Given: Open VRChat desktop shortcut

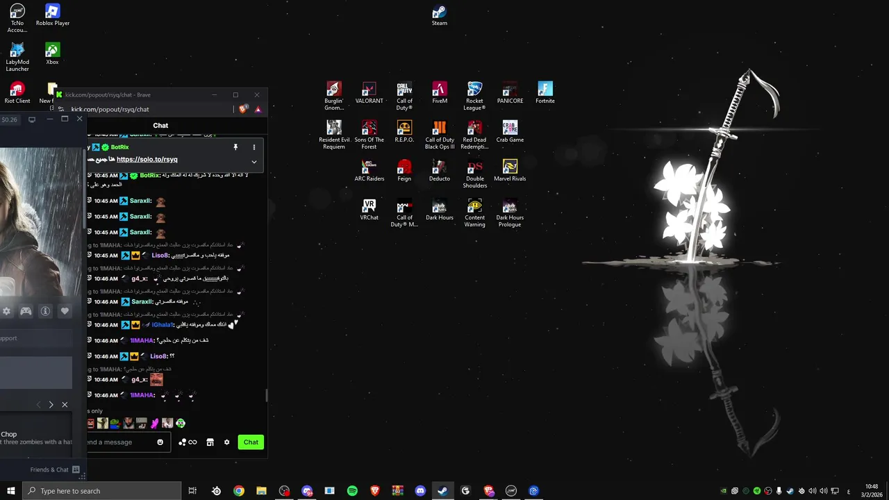Looking at the screenshot, I should pyautogui.click(x=369, y=210).
